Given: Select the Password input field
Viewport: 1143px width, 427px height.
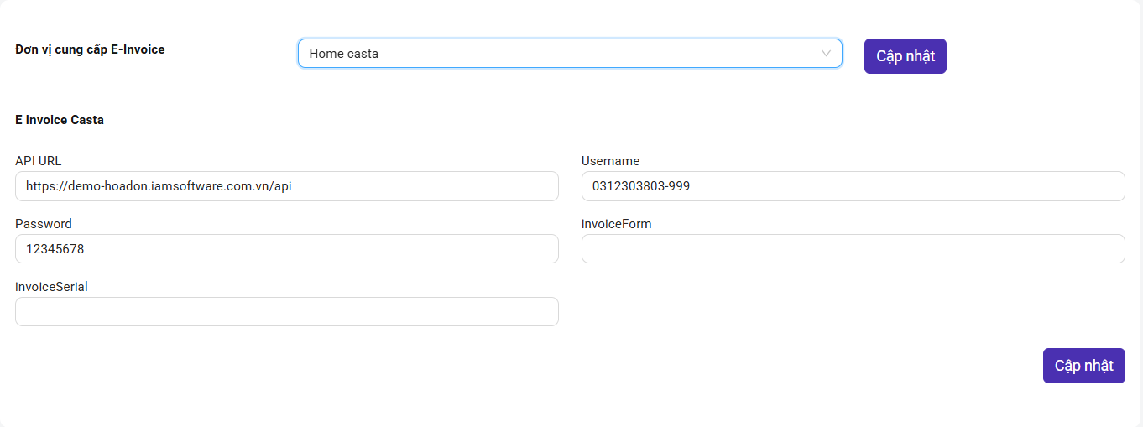Looking at the screenshot, I should [x=287, y=249].
